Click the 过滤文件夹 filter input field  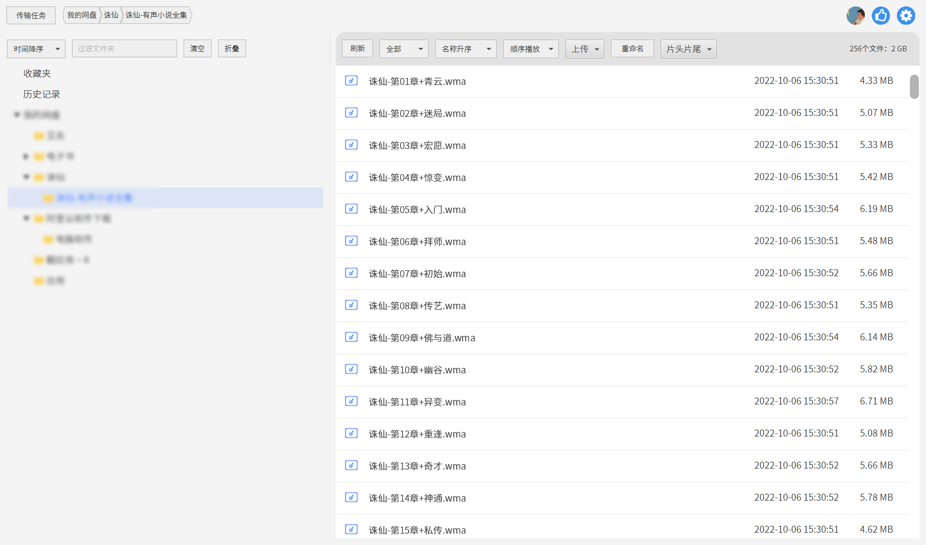pyautogui.click(x=124, y=49)
